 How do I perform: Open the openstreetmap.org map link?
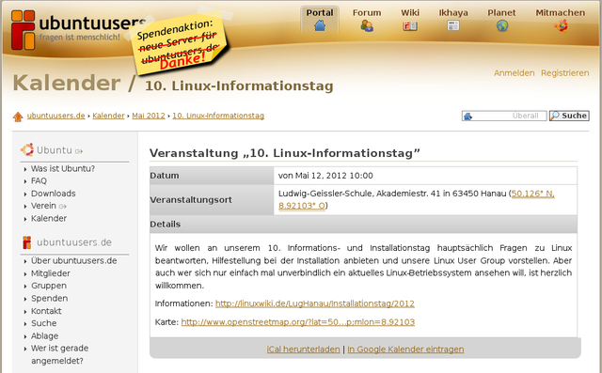[x=298, y=322]
